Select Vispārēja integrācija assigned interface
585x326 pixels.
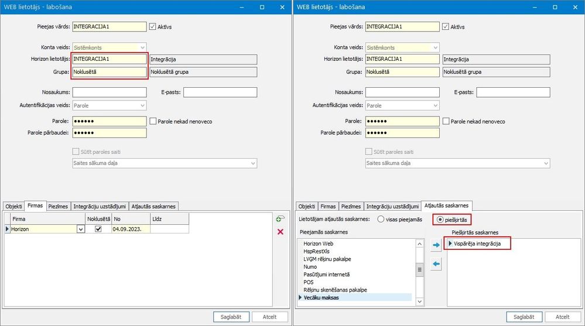click(x=477, y=243)
